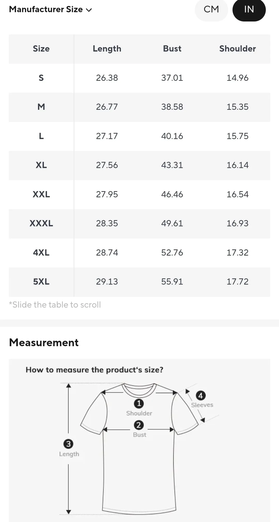279x522 pixels.
Task: Select the Size column header
Action: (x=41, y=49)
